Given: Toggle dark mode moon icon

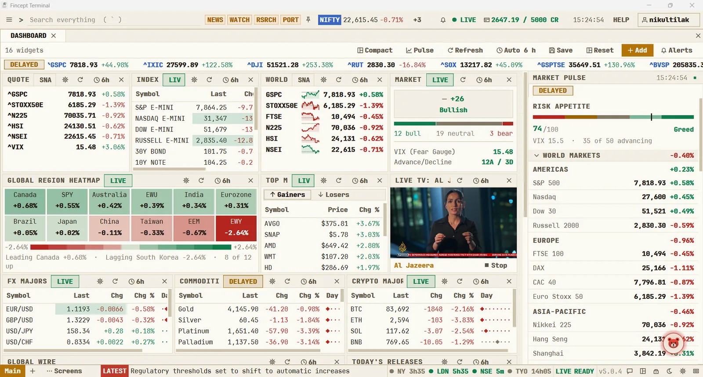Looking at the screenshot, I should point(669,371).
